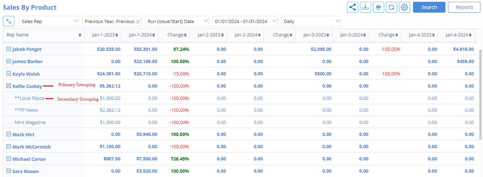Viewport: 483px width, 177px height.
Task: Click the $23,169.85 value for James Barber
Action: coord(145,61)
